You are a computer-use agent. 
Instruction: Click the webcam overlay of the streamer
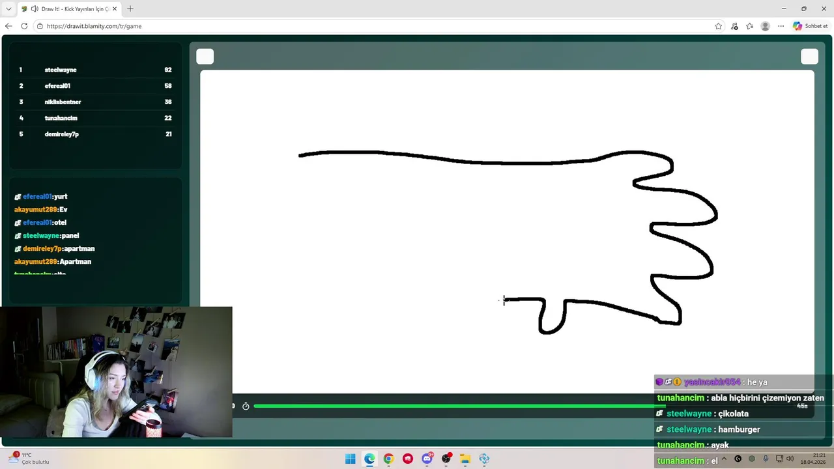[116, 372]
